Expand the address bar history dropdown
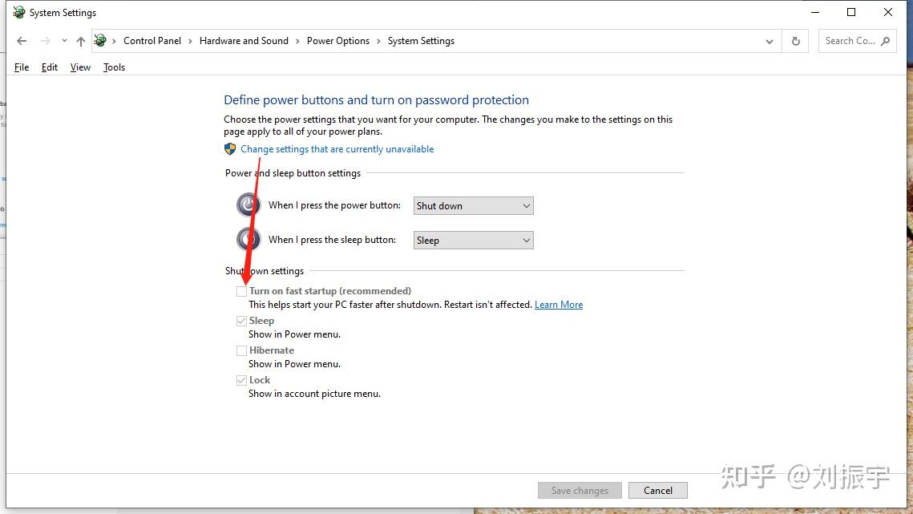913x514 pixels. coord(770,41)
